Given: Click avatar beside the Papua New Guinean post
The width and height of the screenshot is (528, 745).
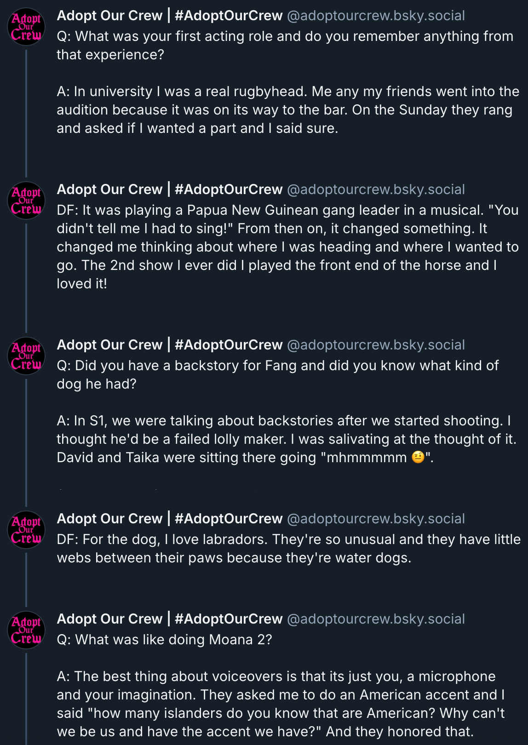Looking at the screenshot, I should 26,201.
